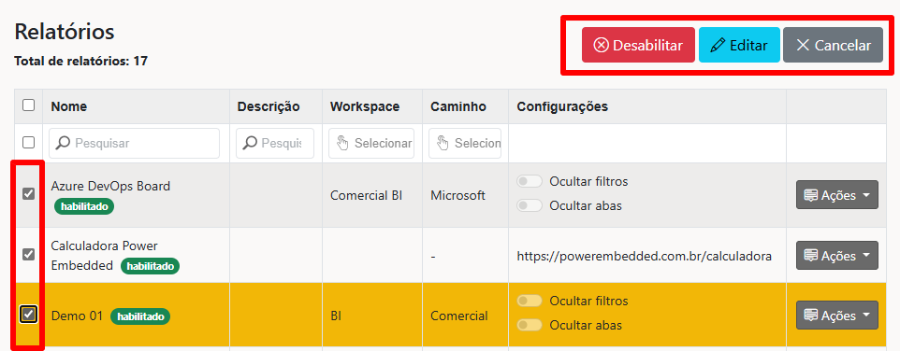Viewport: 900px width, 351px height.
Task: Click the Relatórios page heading
Action: click(x=65, y=32)
